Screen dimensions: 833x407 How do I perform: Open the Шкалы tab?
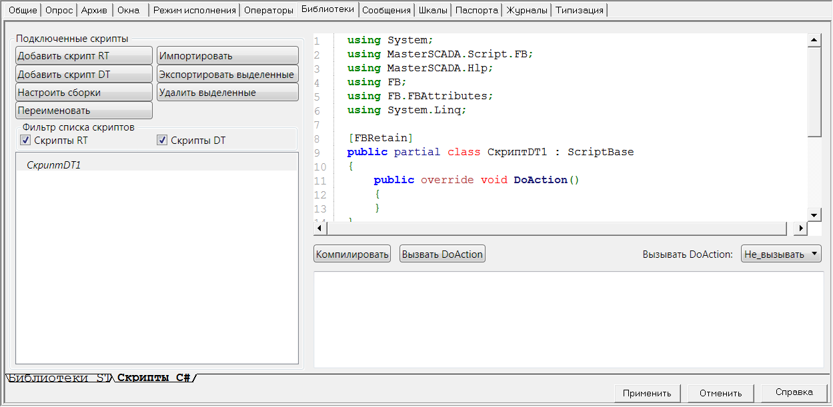(x=434, y=10)
